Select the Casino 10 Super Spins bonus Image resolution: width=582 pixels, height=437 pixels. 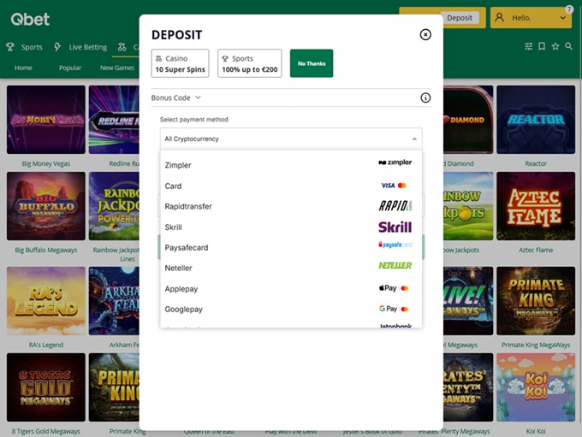click(x=180, y=63)
